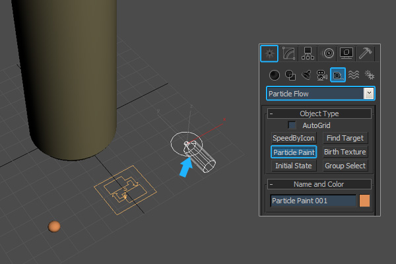This screenshot has width=396, height=264.
Task: Open the Create panel tab
Action: tap(269, 53)
